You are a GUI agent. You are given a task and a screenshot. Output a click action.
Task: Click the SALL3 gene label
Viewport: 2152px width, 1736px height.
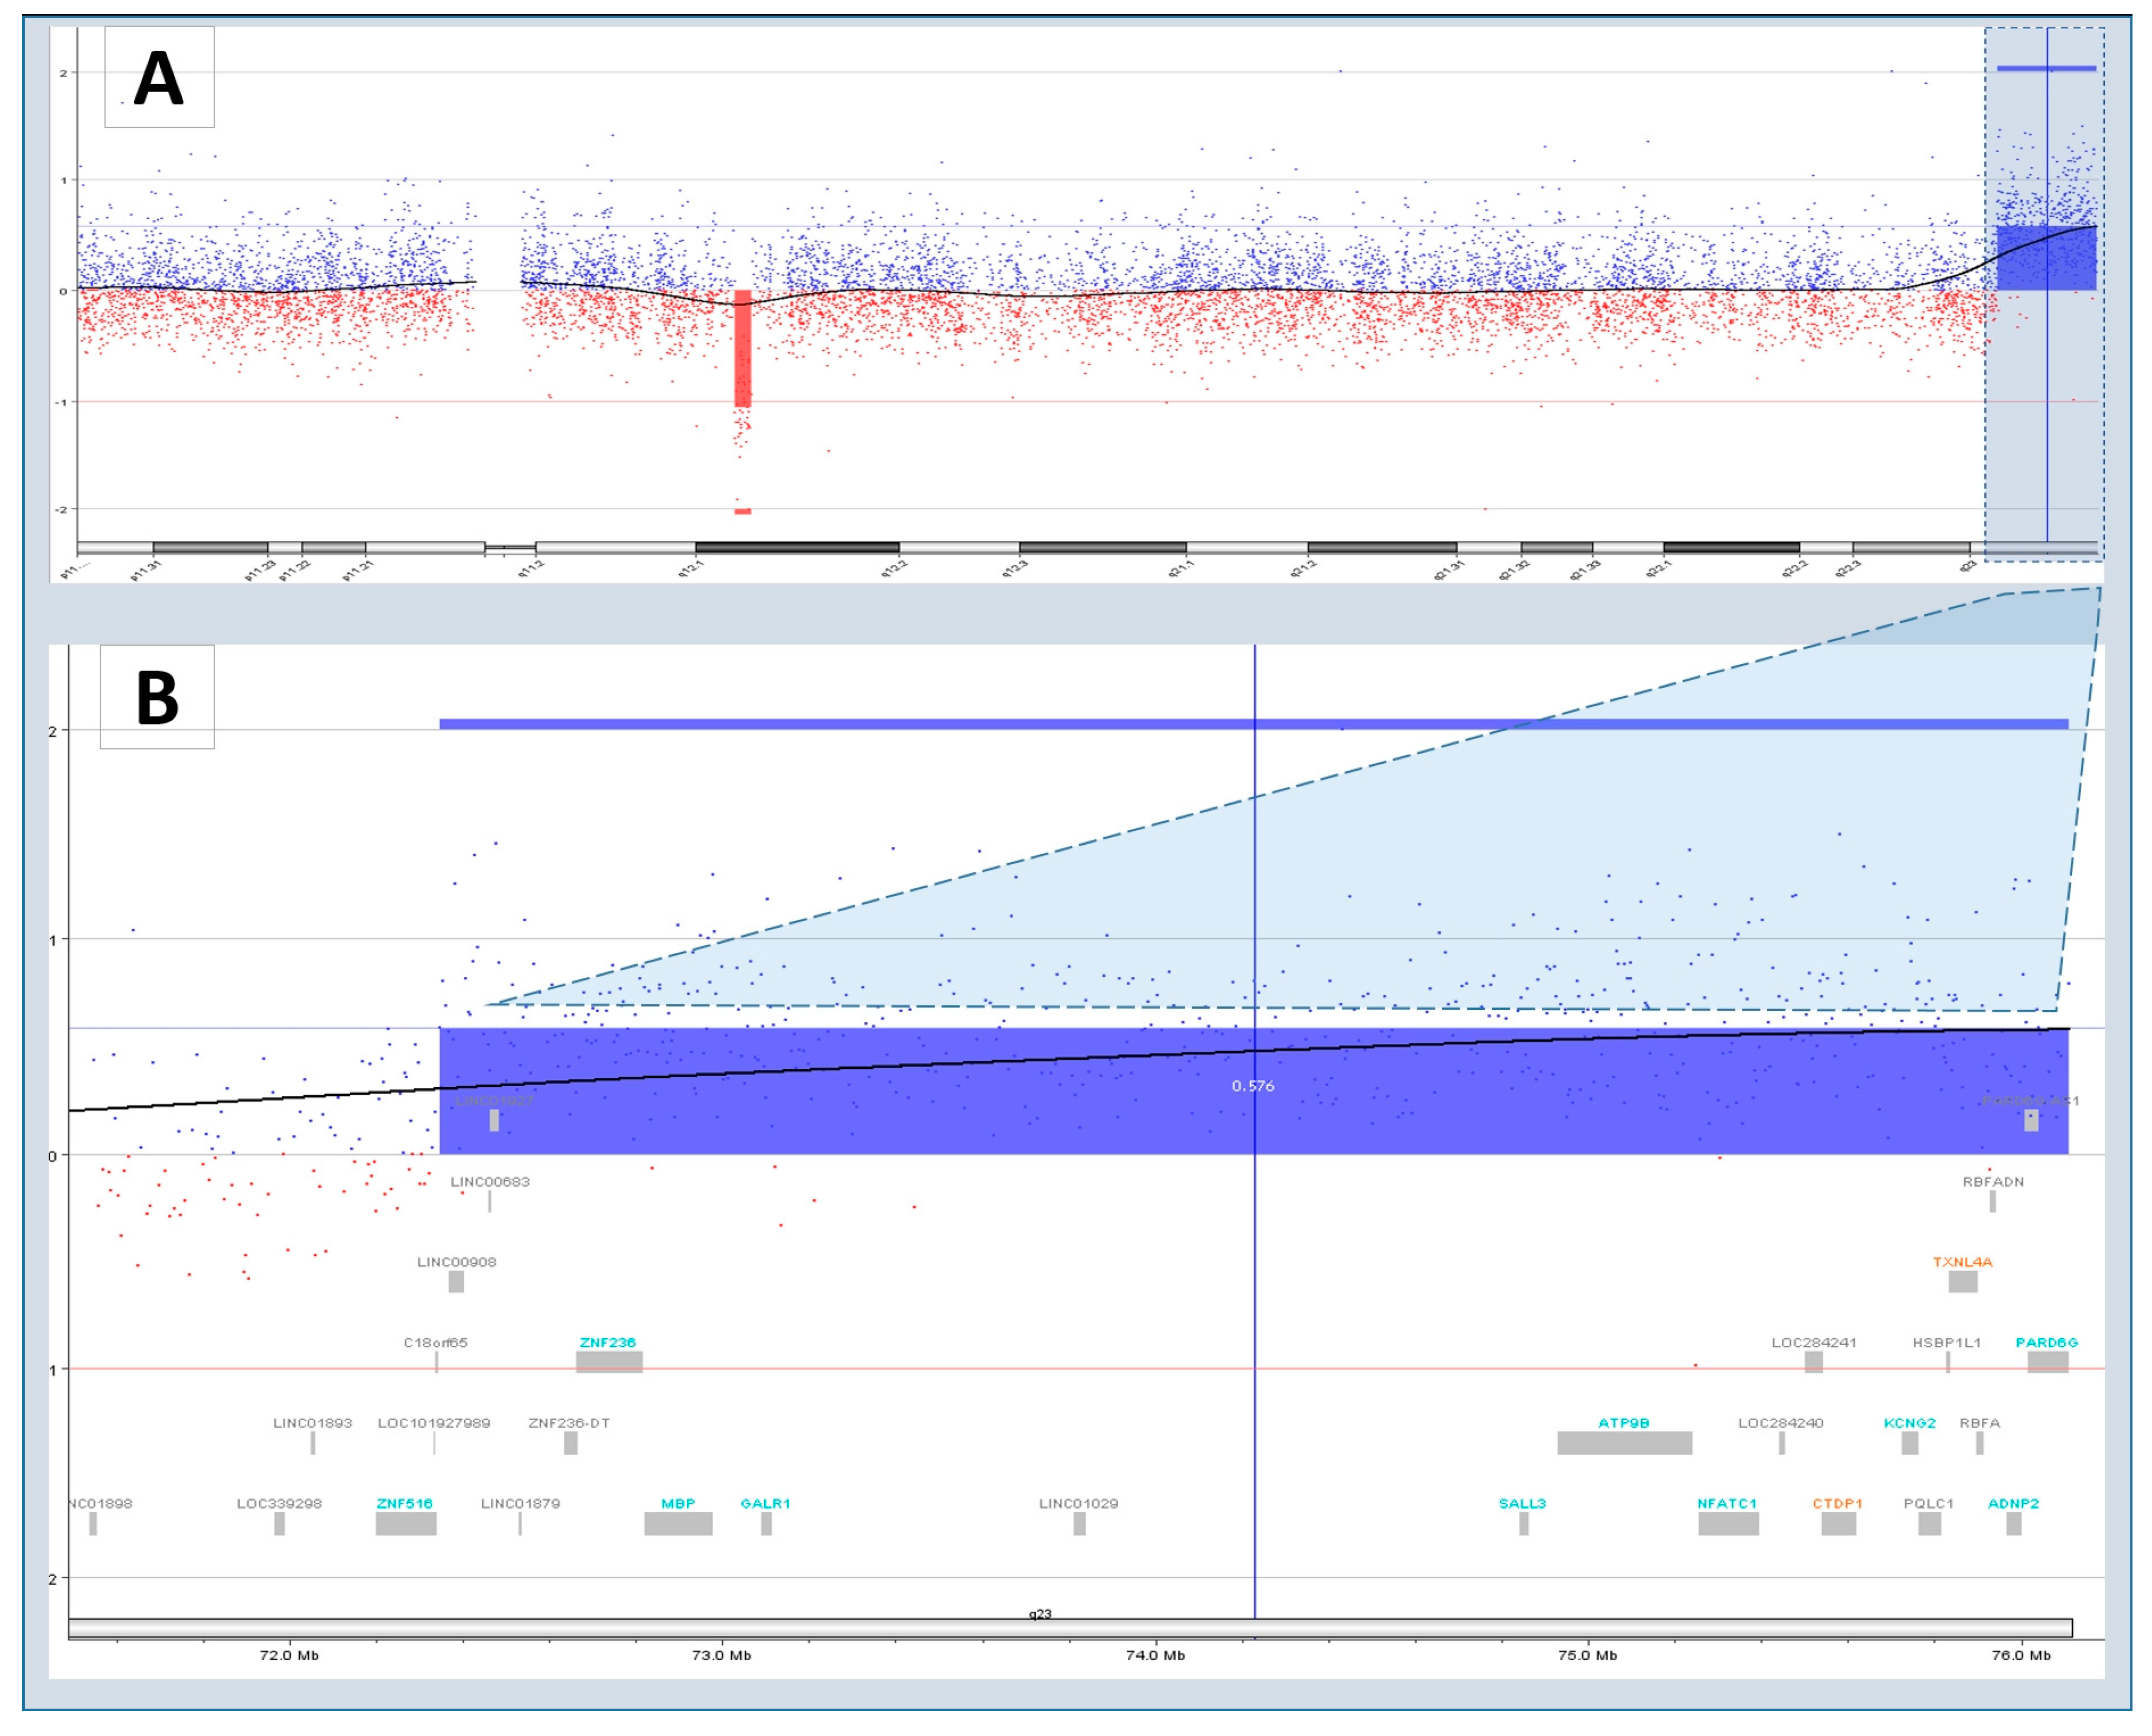click(1522, 1503)
